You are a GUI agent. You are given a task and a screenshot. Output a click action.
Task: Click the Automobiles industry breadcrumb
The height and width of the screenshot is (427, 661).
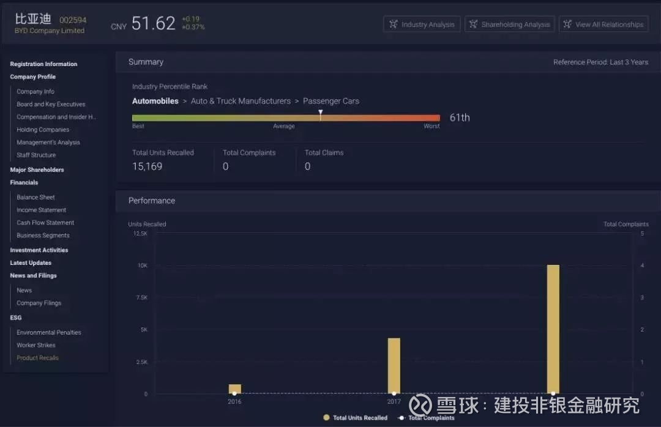click(x=155, y=101)
